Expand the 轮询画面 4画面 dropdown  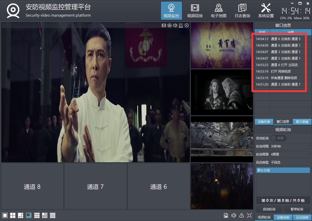point(290,154)
